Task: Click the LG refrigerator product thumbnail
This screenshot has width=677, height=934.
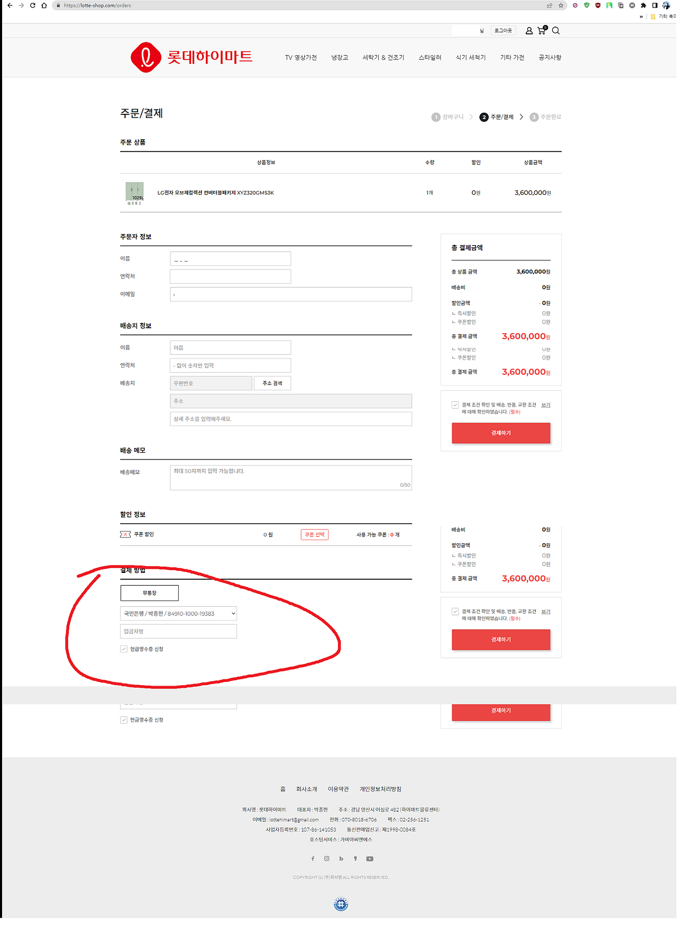Action: click(134, 193)
